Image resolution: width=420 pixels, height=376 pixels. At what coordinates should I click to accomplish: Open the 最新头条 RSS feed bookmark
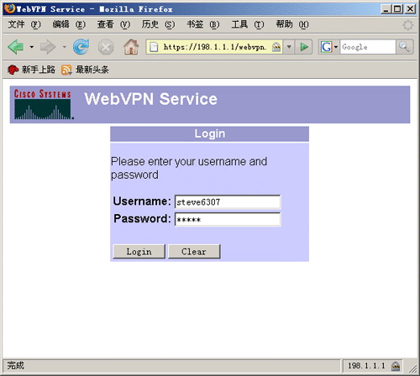[x=85, y=70]
